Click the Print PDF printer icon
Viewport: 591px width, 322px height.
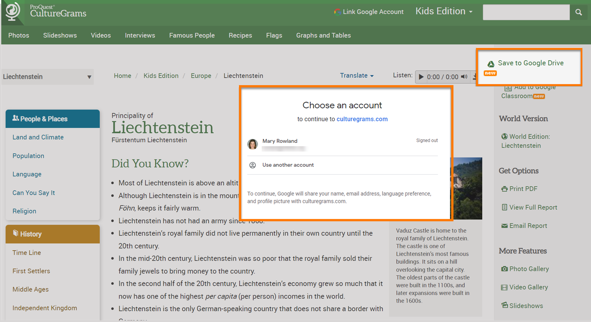tap(504, 189)
